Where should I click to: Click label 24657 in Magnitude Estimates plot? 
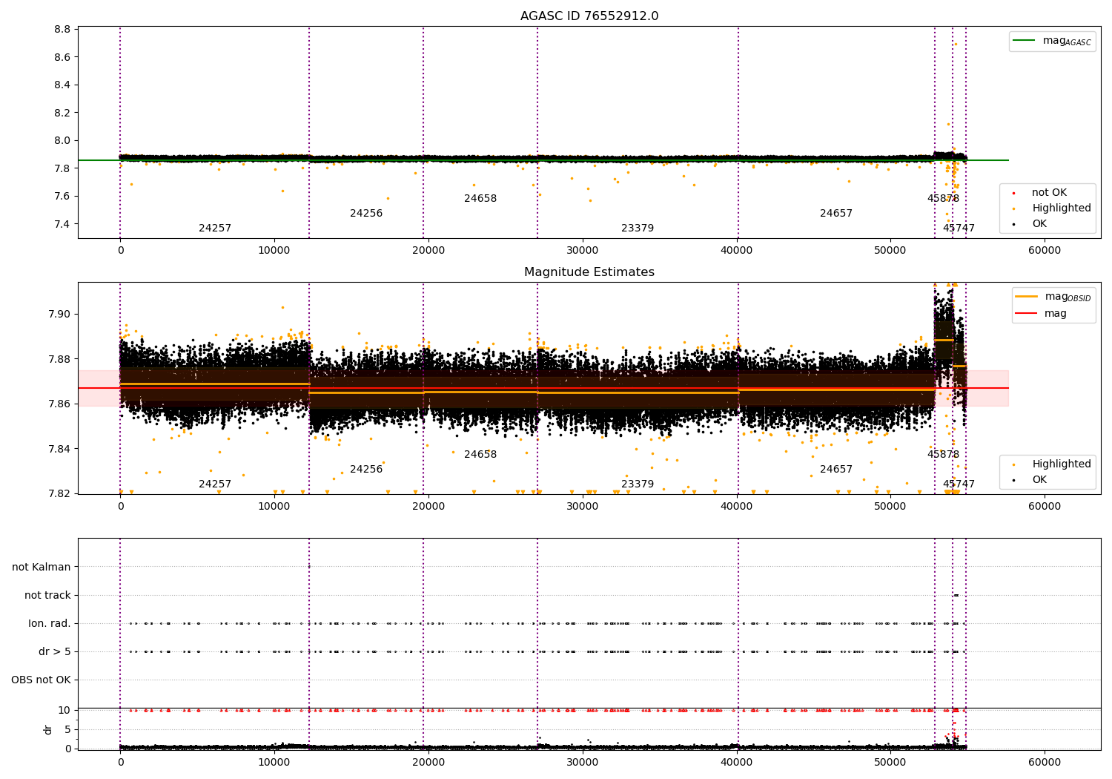coord(836,470)
